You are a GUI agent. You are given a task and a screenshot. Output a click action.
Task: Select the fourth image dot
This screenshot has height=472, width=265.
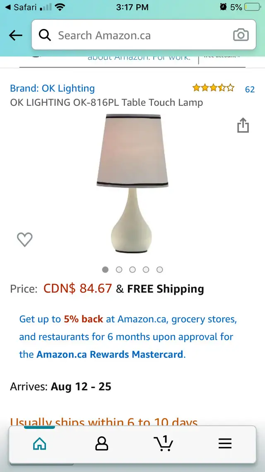(146, 270)
